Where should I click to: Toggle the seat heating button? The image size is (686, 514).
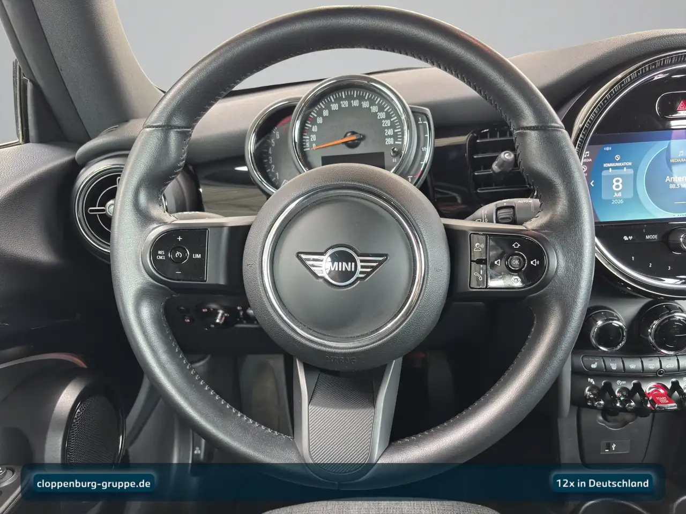[x=593, y=364]
